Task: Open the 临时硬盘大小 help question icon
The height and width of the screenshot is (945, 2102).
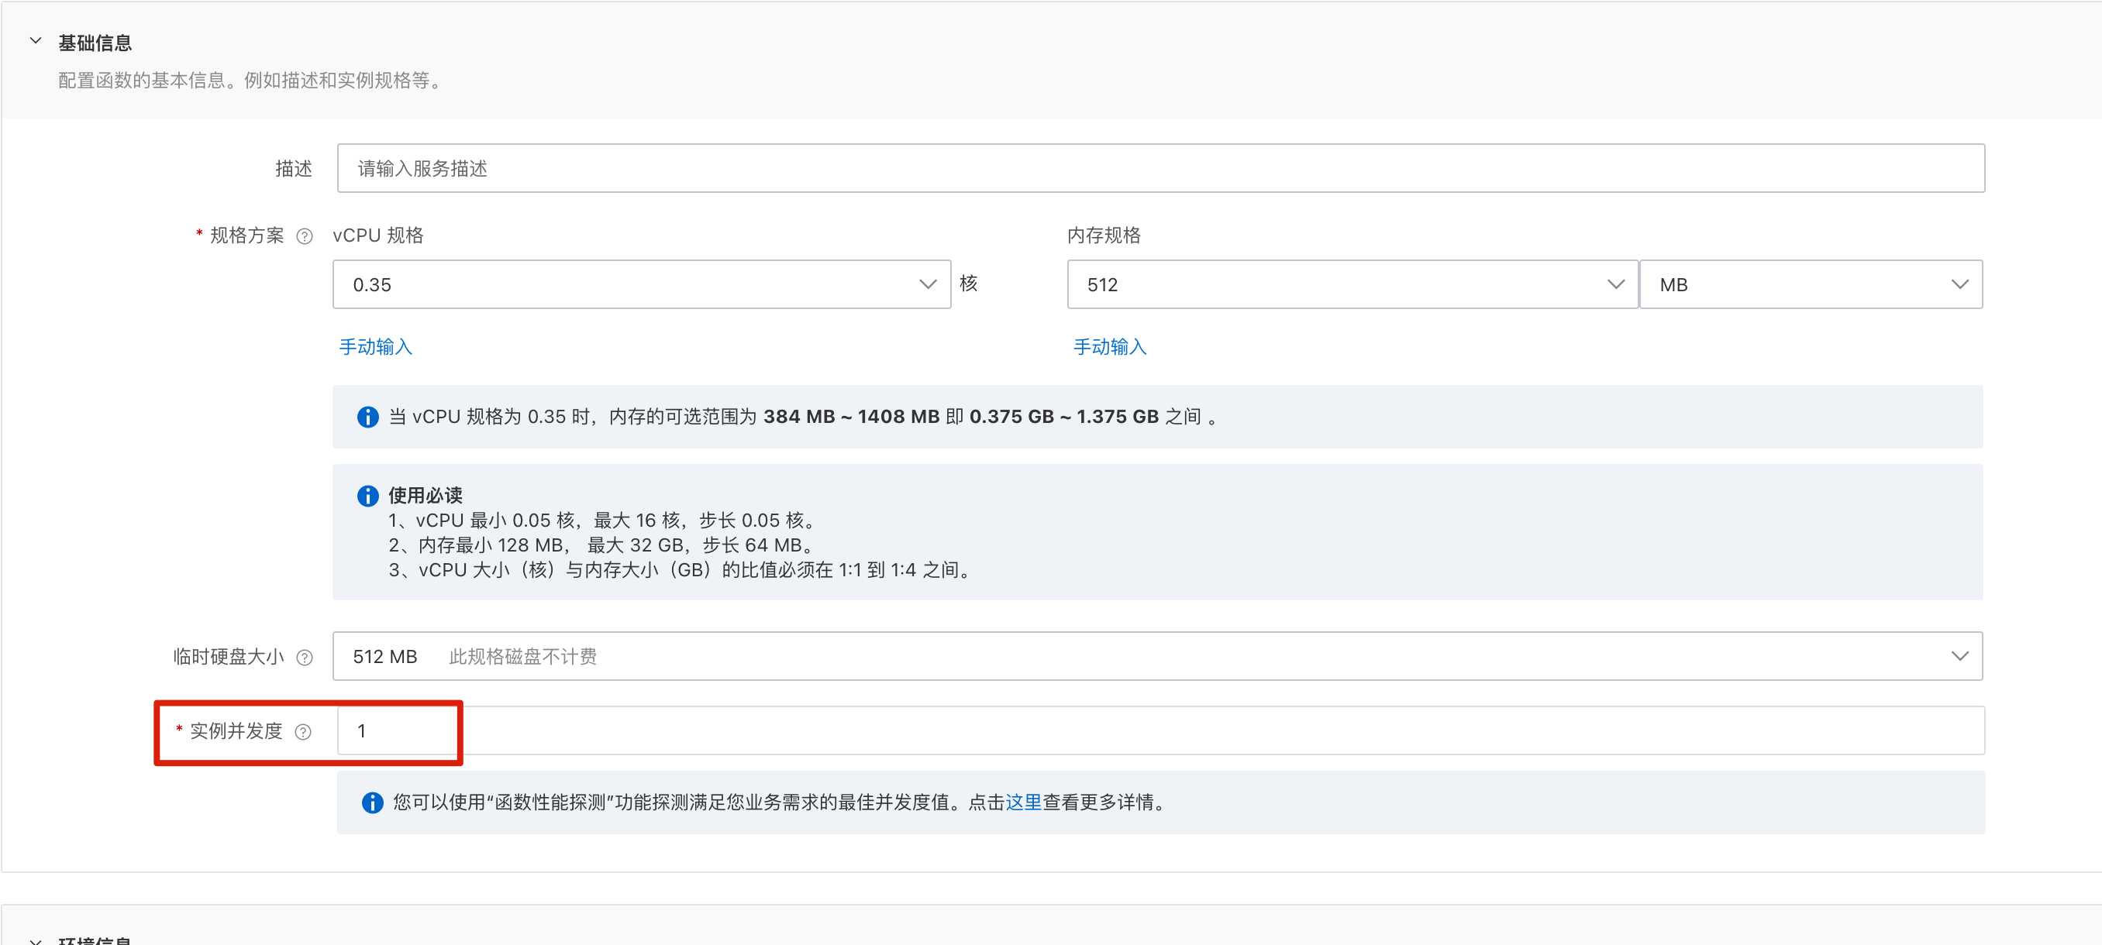Action: 305,657
